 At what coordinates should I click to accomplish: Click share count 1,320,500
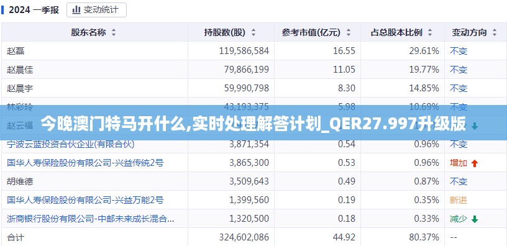pos(249,219)
